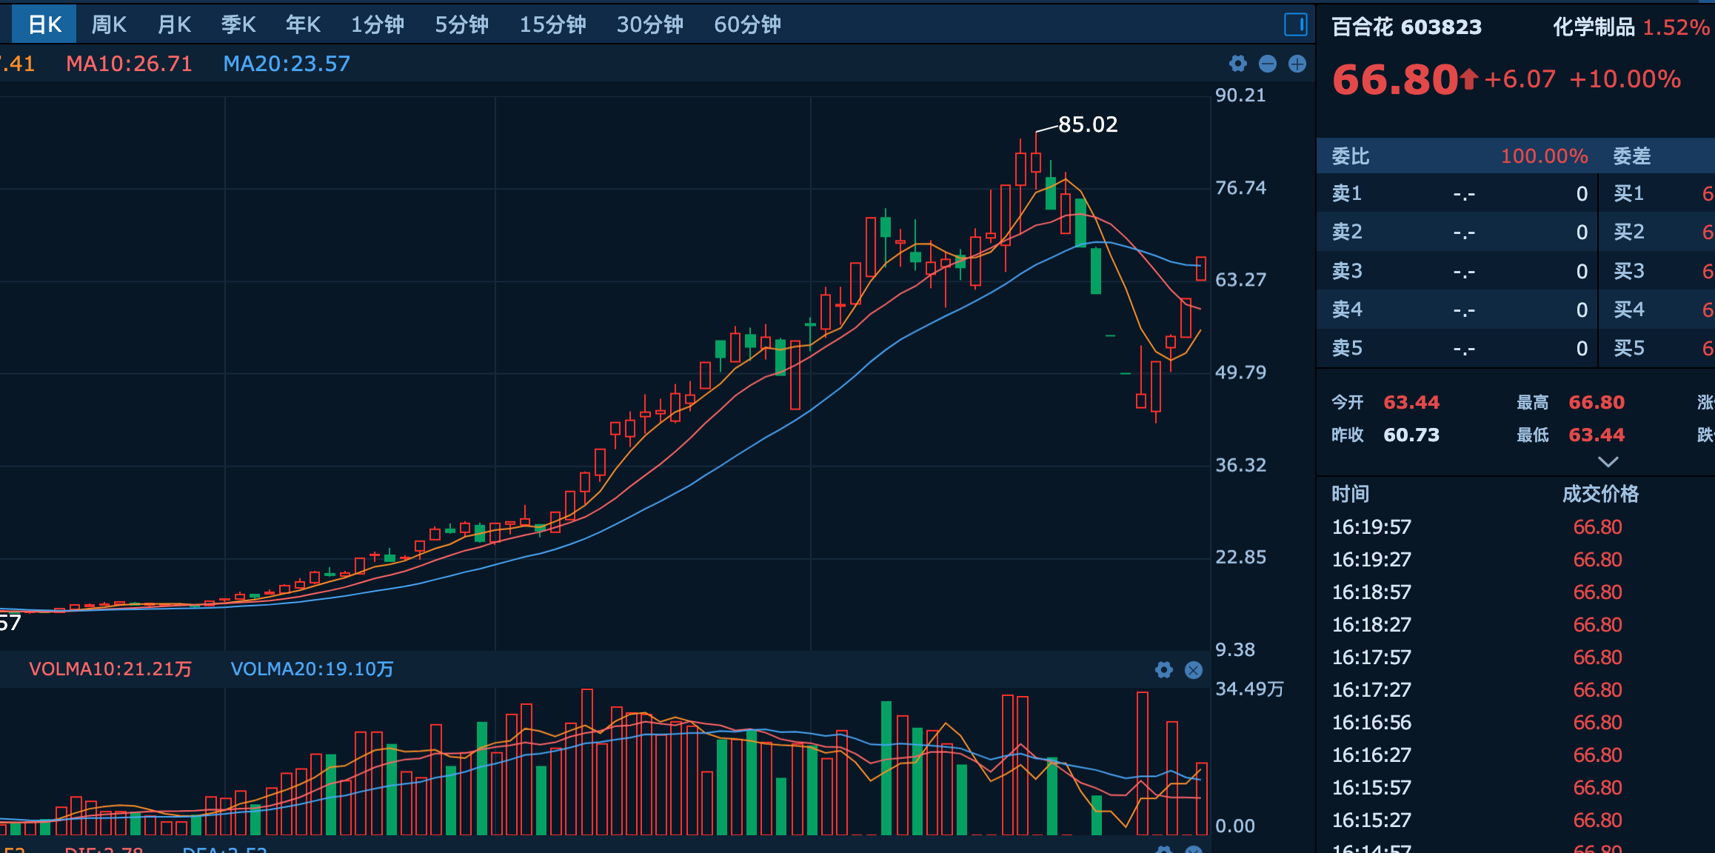This screenshot has width=1715, height=853.
Task: Select the 16:18:57 trade row
Action: [1516, 592]
